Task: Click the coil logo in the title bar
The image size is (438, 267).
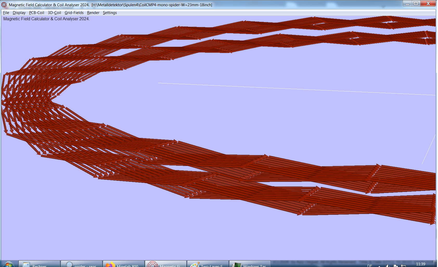Action: (3, 4)
